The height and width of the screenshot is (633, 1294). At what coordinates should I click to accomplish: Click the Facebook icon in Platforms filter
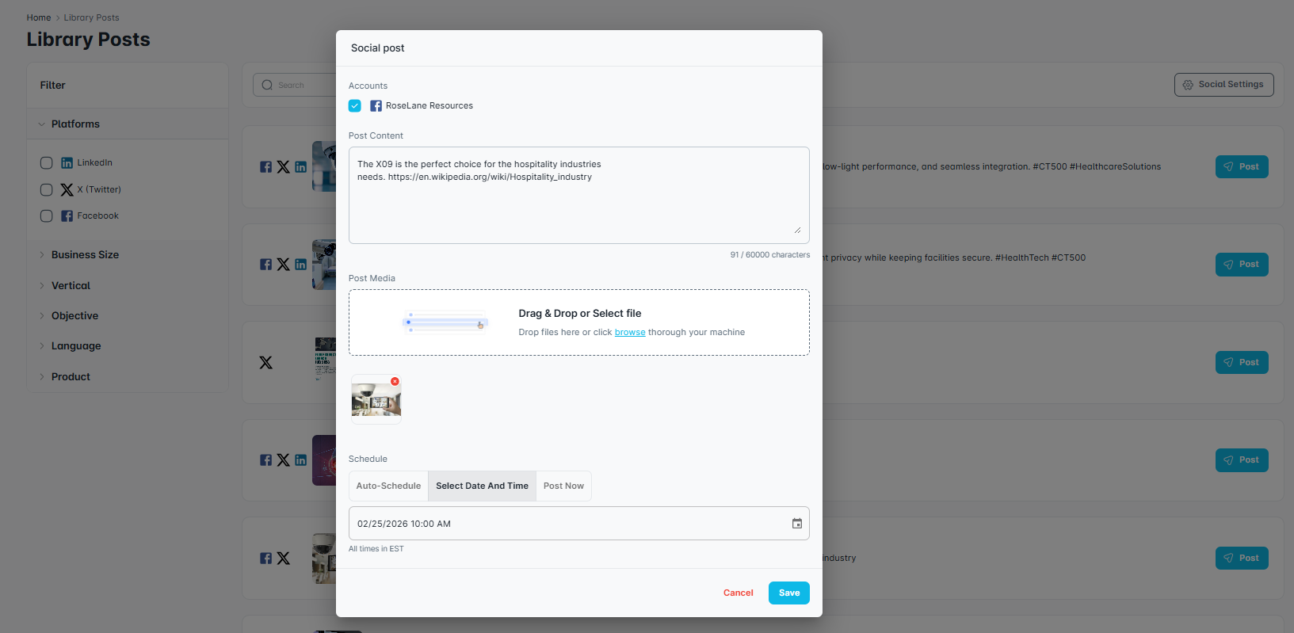67,216
